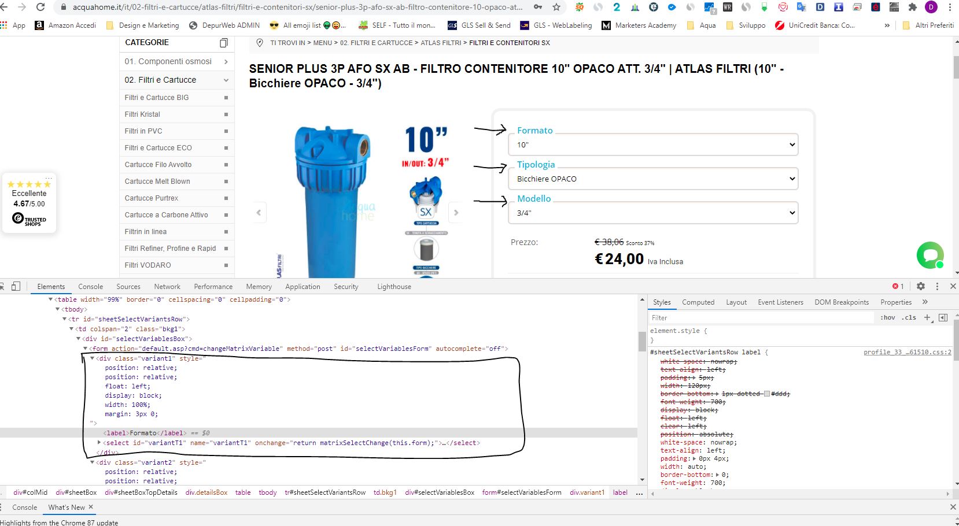Click the location pin icon in breadcrumb
Screen dimensions: 959x526
pos(260,43)
